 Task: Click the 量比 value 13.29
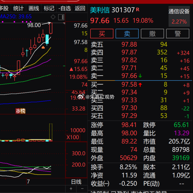pyautogui.click(x=182, y=133)
